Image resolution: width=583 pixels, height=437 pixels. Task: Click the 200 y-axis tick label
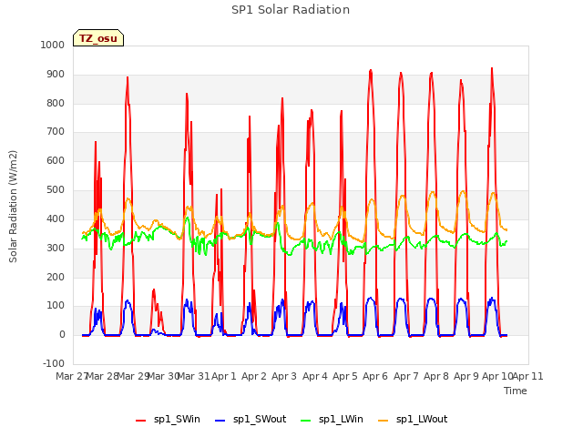tap(56, 277)
